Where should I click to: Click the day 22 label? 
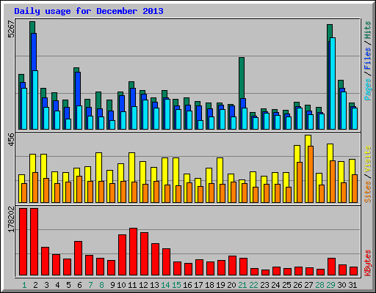(253, 285)
